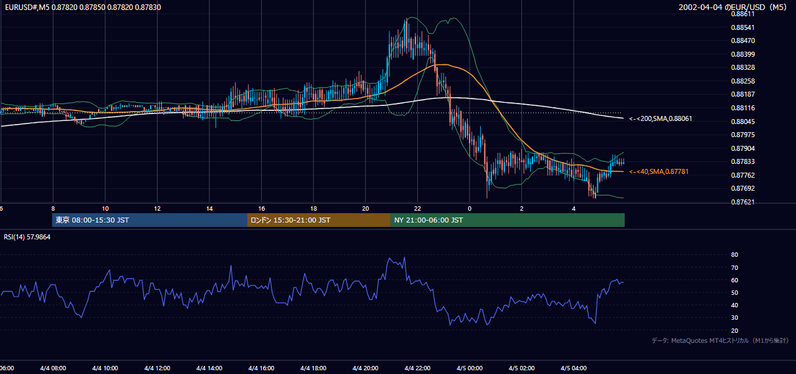
Task: Select the 40 SMA label reading 0.87781
Action: [659, 171]
